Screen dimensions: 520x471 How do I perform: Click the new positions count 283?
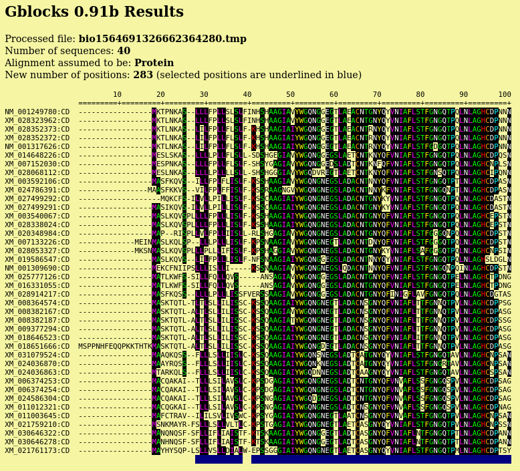point(142,75)
